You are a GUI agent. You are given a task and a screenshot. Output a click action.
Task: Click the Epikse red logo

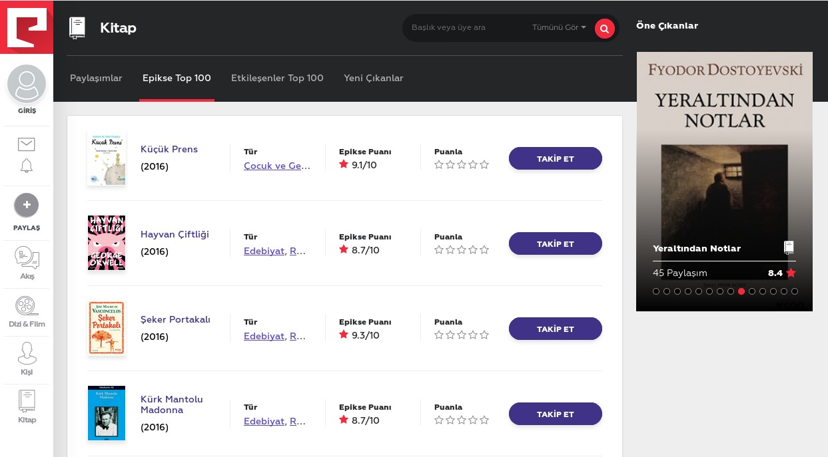click(x=27, y=27)
